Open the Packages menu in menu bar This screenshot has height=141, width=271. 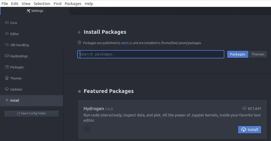coord(73,3)
